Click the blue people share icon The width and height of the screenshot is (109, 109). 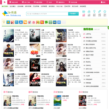pyautogui.click(x=55, y=22)
